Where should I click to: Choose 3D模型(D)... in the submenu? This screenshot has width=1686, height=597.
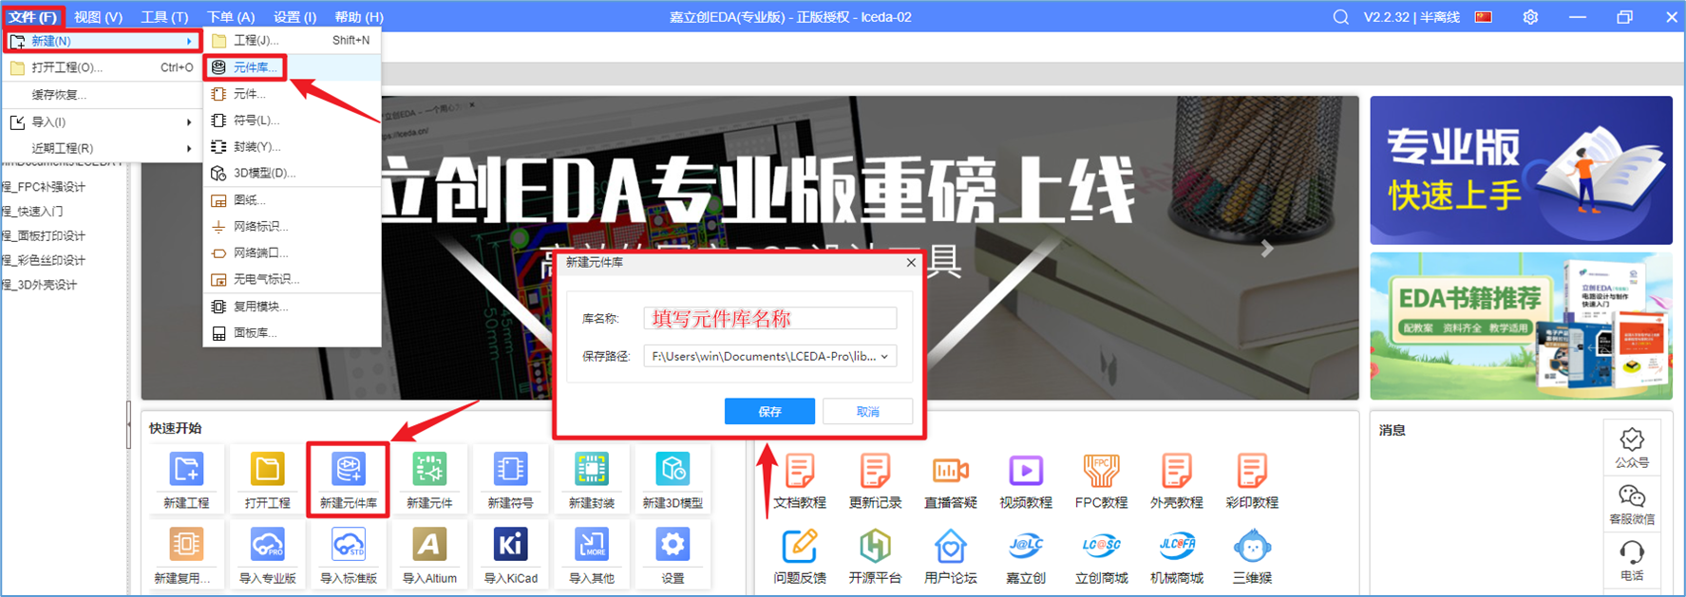tap(292, 173)
